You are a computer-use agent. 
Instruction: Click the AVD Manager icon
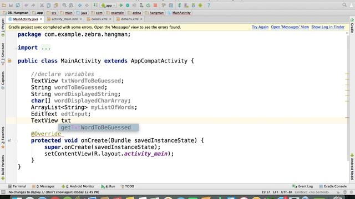click(x=186, y=5)
